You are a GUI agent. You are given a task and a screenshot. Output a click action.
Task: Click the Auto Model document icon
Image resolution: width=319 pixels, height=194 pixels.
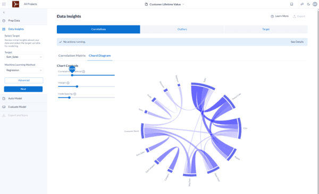(x=4, y=99)
